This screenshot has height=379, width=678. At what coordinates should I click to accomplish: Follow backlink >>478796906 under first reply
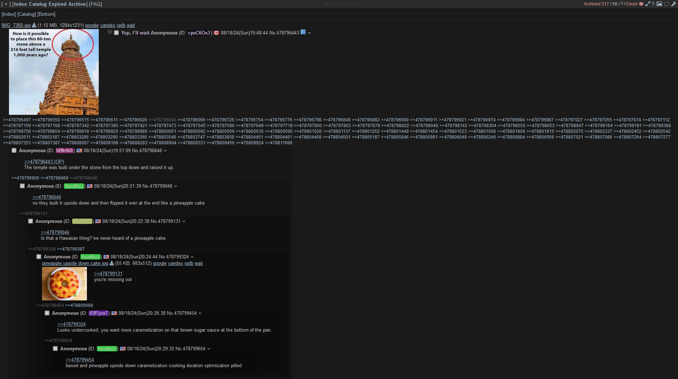25,178
